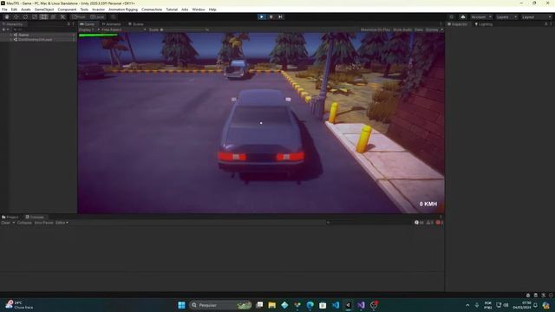
Task: Select DontDestroyOnLoad in Hierarchy
Action: (35, 40)
